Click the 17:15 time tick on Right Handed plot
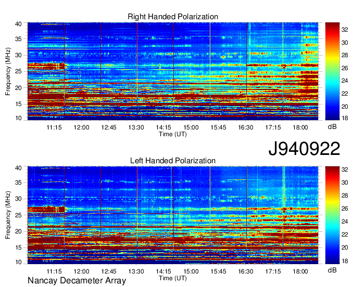Viewport: 354px width, 287px height. click(x=273, y=127)
